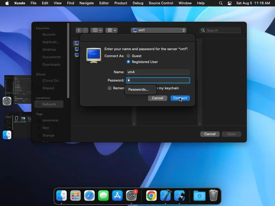Open column view options dropdown
The height and width of the screenshot is (206, 275).
coord(97,30)
